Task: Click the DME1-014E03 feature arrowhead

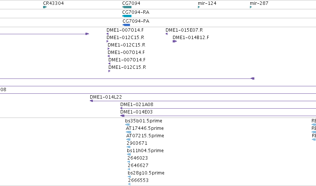Action: click(122, 116)
